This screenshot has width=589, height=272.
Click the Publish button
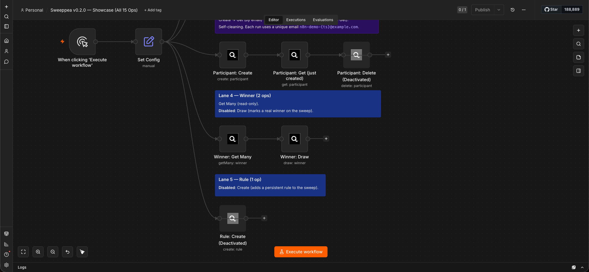(483, 10)
